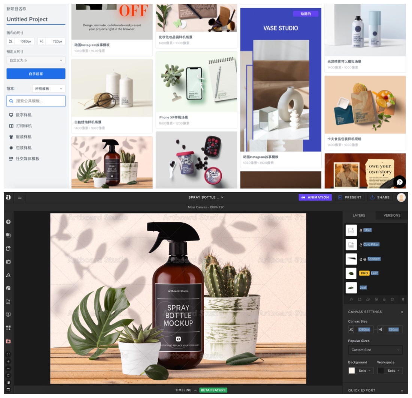Image resolution: width=412 pixels, height=398 pixels.
Task: Click the Present button
Action: click(x=349, y=197)
